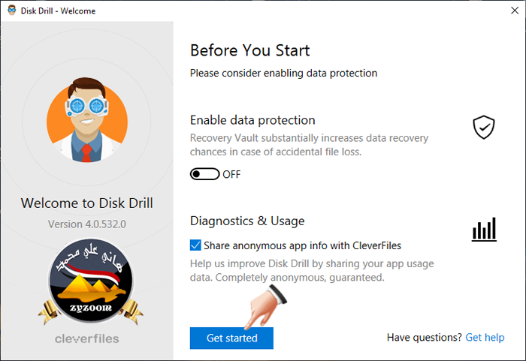Click the zyzoom pyramid badge logo

[x=91, y=281]
